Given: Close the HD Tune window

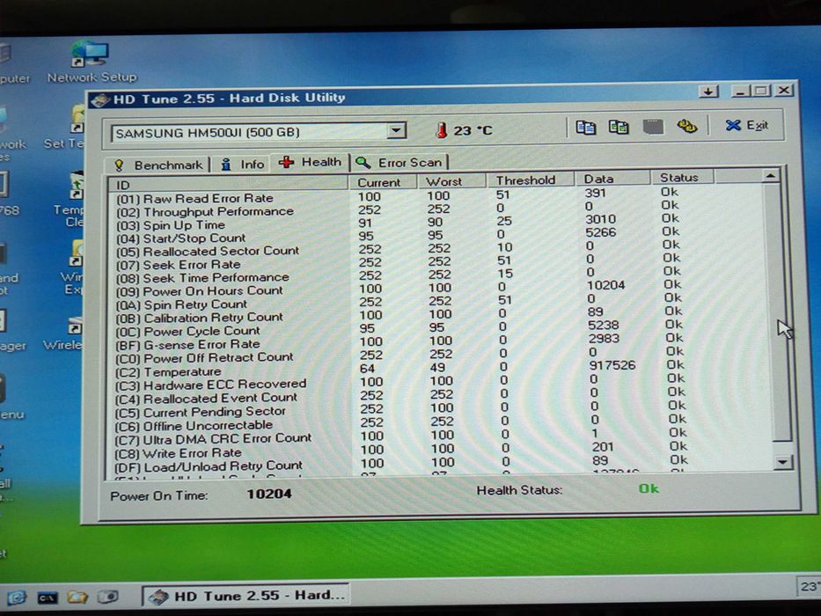Looking at the screenshot, I should click(x=784, y=90).
